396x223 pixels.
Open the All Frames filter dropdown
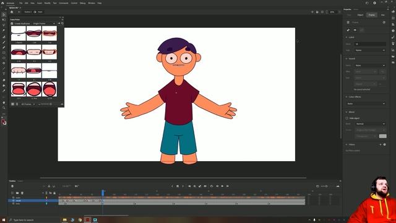tap(28, 104)
